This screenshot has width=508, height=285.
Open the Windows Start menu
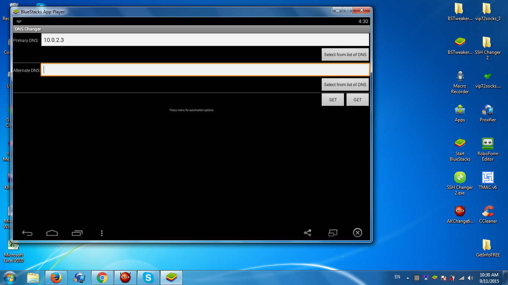coord(10,277)
